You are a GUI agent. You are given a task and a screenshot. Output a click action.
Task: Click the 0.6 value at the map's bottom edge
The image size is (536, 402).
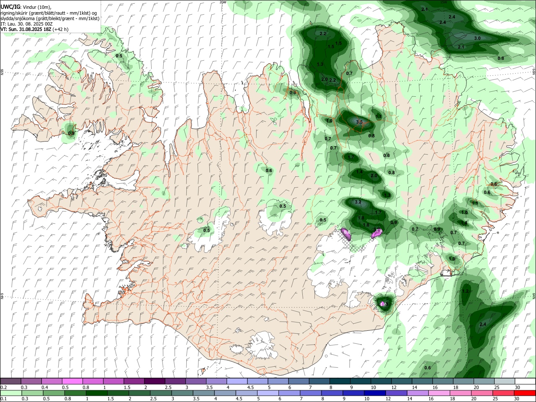tap(428, 368)
